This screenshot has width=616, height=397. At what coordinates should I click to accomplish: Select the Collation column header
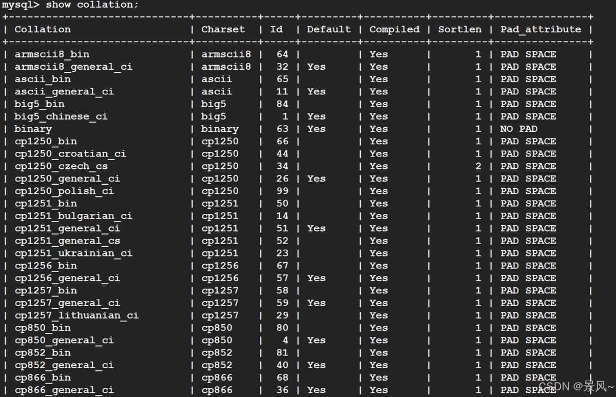click(43, 29)
